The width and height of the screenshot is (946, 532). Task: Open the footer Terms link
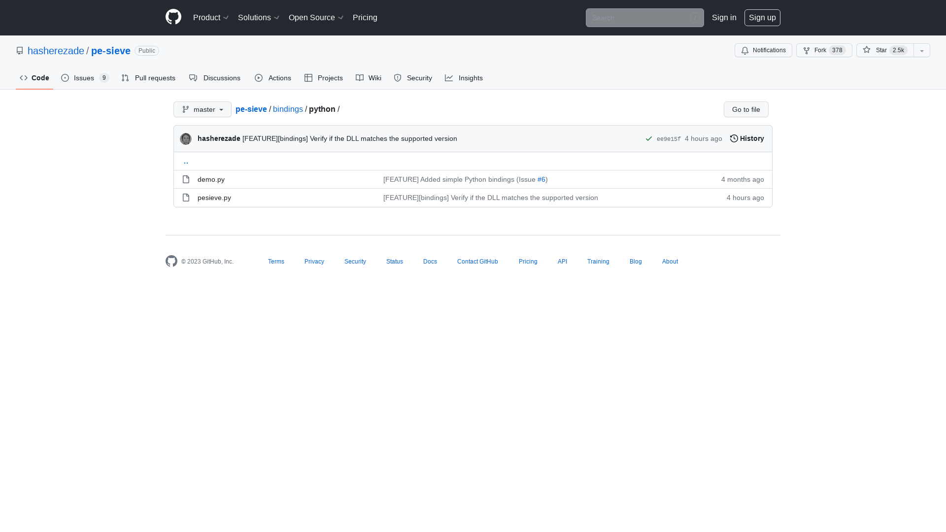click(x=276, y=262)
